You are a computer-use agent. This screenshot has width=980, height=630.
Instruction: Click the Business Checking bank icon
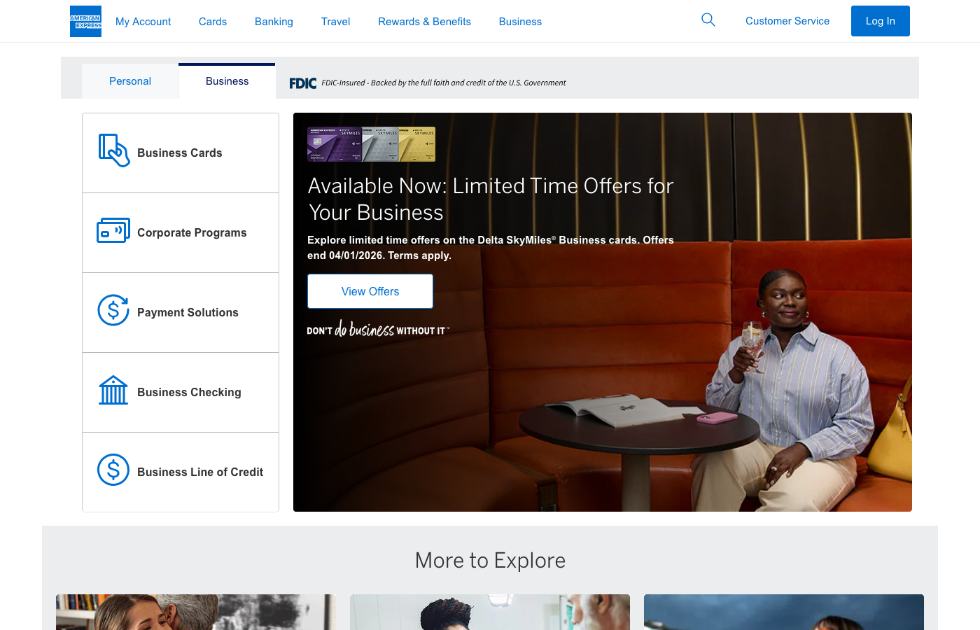[113, 391]
